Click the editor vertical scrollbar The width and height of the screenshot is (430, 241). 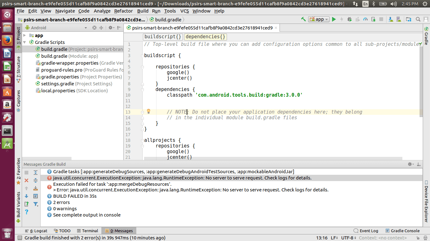pos(422,82)
